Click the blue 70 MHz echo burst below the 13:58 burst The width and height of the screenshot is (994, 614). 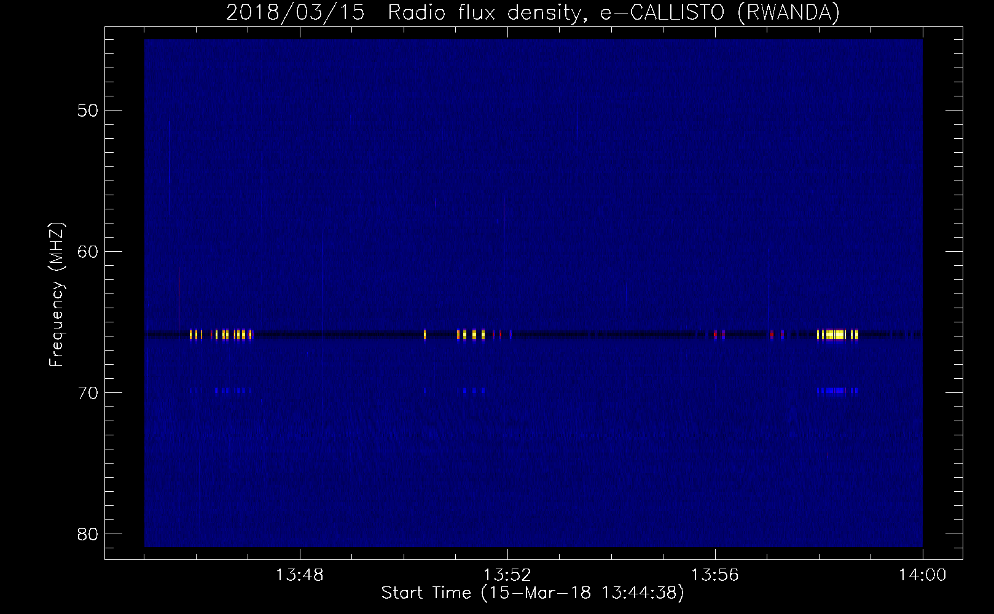click(x=836, y=391)
